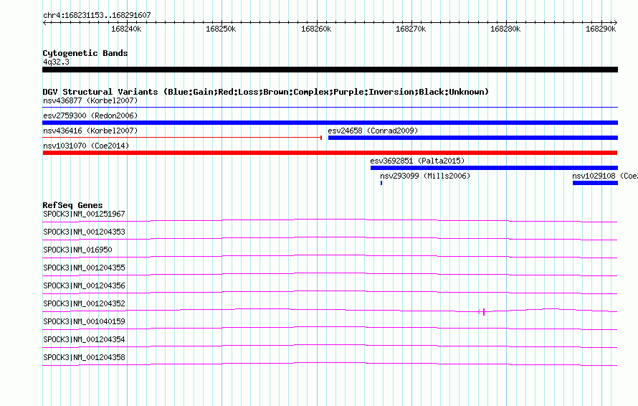Select transcript SPOCK3|NM_001204352
Viewport: 638px width, 406px height.
84,304
